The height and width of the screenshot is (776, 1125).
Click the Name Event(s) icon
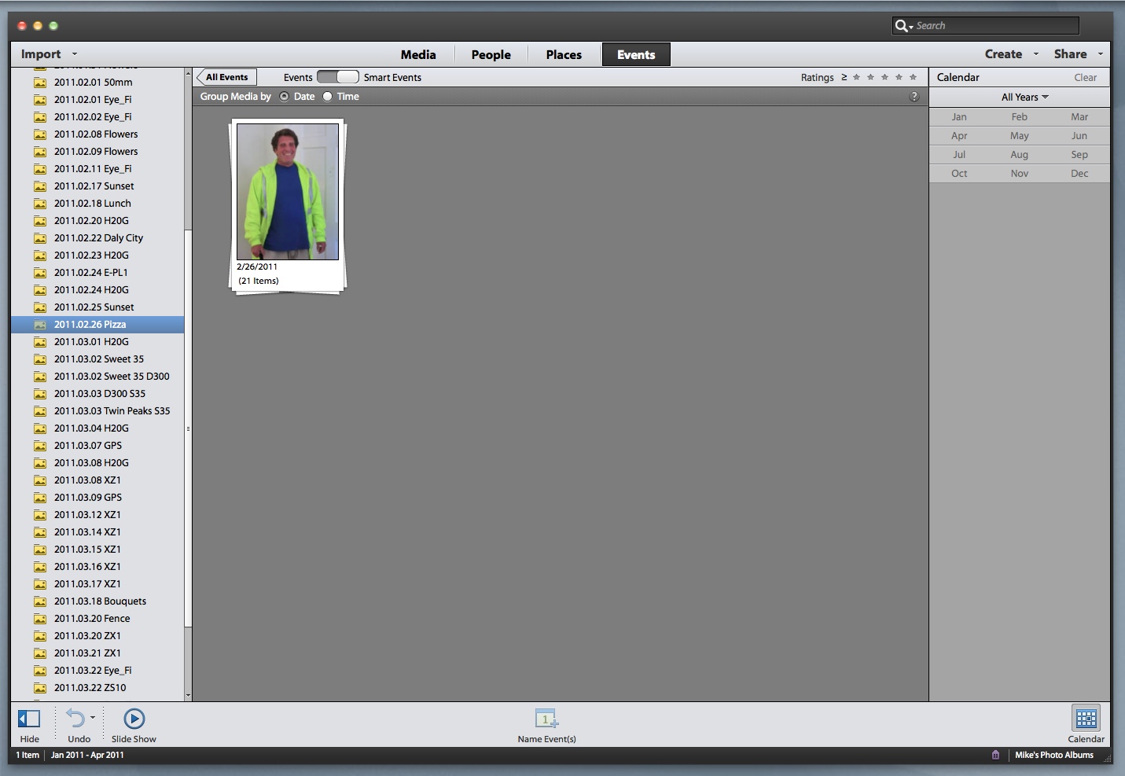pos(546,719)
